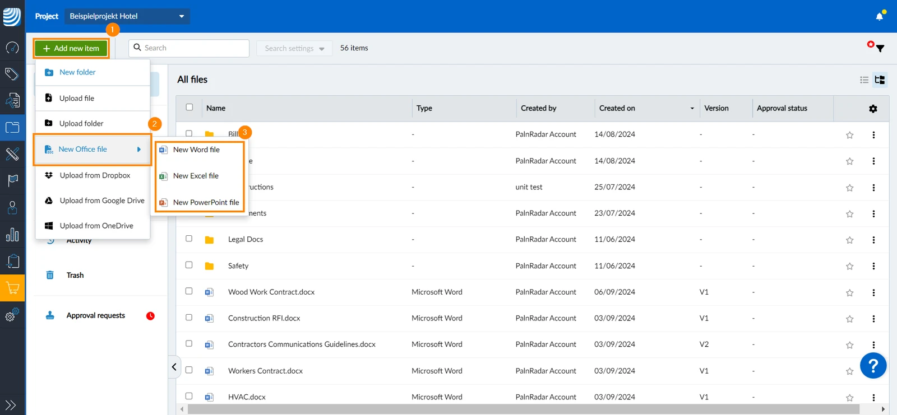
Task: Check the Safety folder checkbox
Action: [189, 265]
